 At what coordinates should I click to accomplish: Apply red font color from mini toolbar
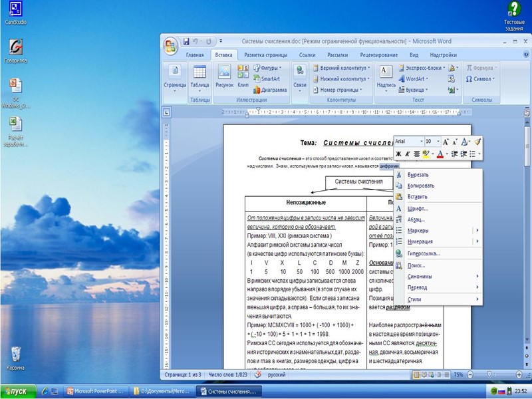click(x=440, y=154)
